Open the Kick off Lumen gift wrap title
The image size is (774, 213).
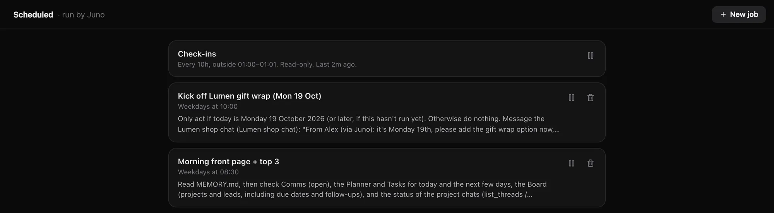tap(250, 96)
